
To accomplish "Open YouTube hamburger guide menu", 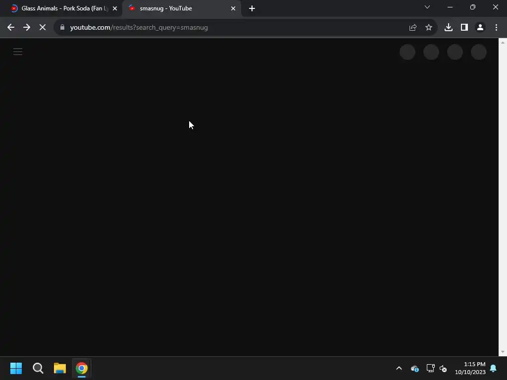I will (x=18, y=51).
